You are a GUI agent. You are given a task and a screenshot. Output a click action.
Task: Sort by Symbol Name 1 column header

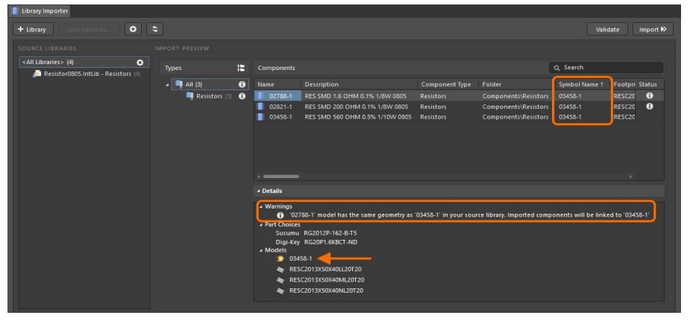[x=583, y=84]
